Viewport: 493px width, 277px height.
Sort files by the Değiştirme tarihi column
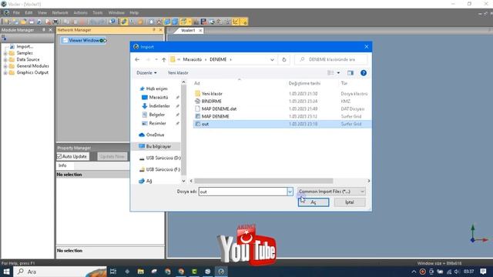pyautogui.click(x=304, y=83)
